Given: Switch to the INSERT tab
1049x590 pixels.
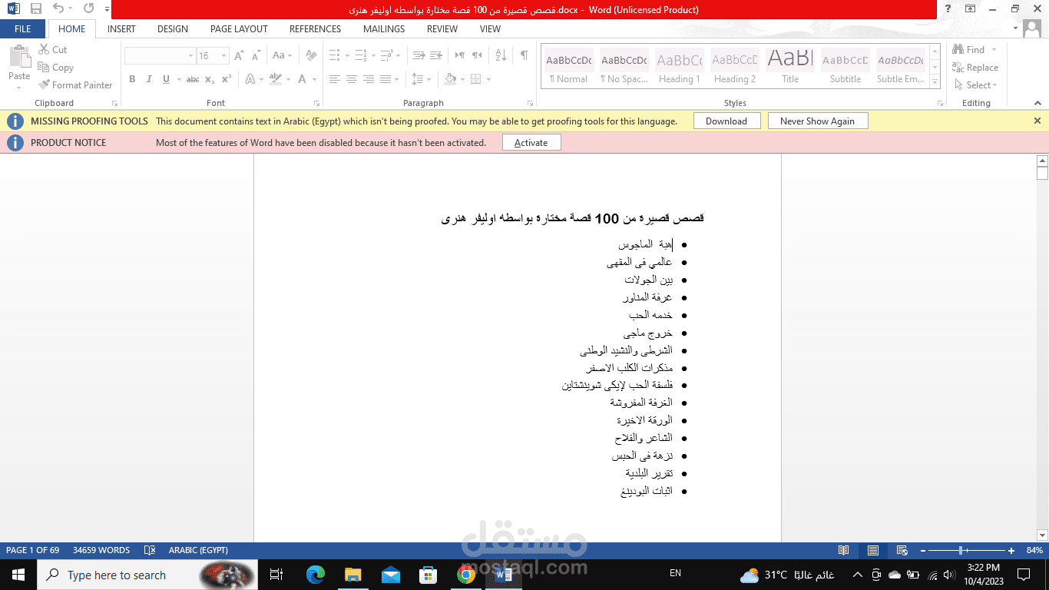Looking at the screenshot, I should (121, 29).
